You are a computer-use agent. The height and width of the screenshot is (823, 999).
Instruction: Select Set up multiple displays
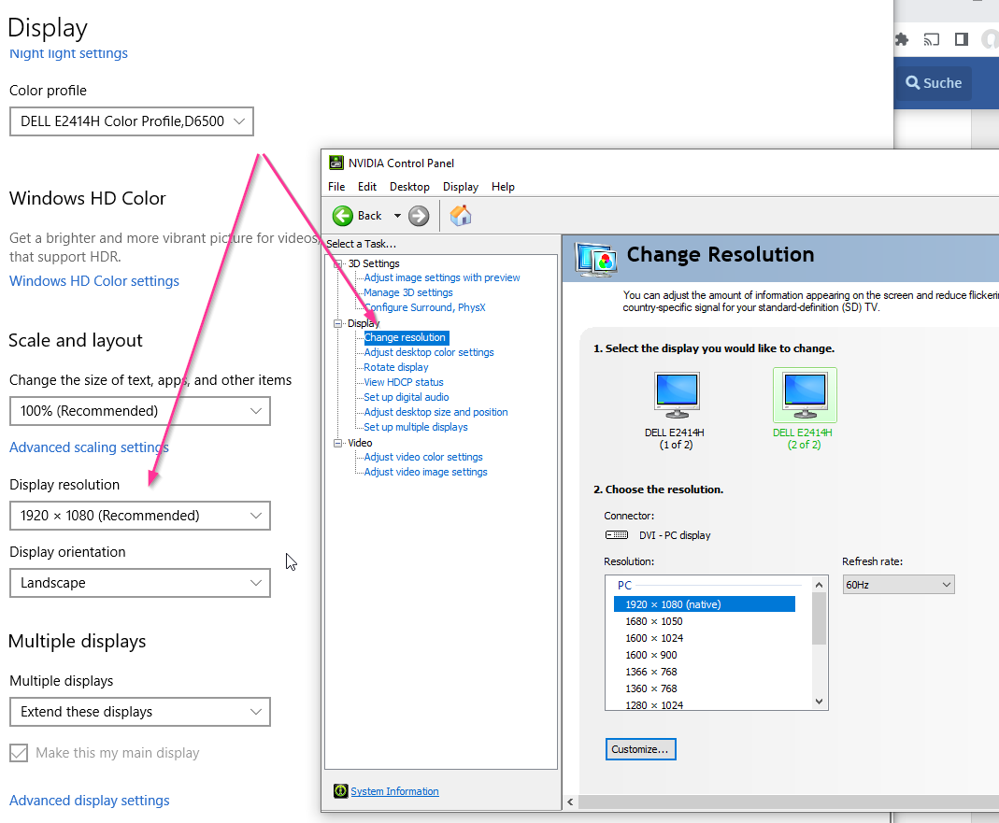point(416,428)
